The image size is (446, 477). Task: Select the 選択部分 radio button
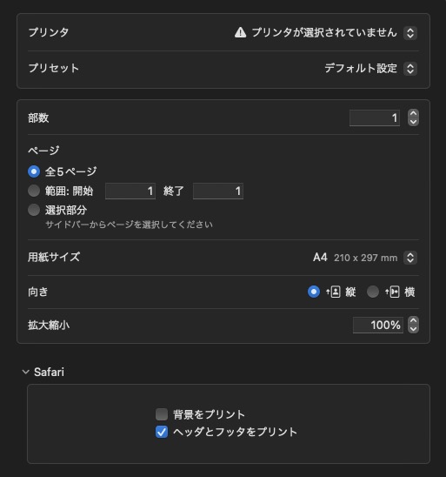(34, 210)
